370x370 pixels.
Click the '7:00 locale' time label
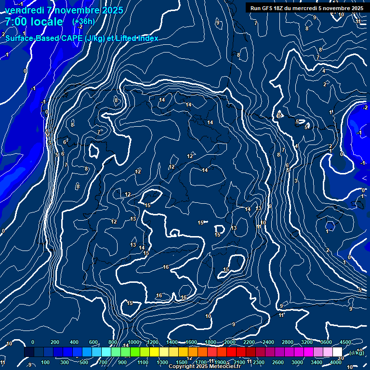tap(34, 22)
